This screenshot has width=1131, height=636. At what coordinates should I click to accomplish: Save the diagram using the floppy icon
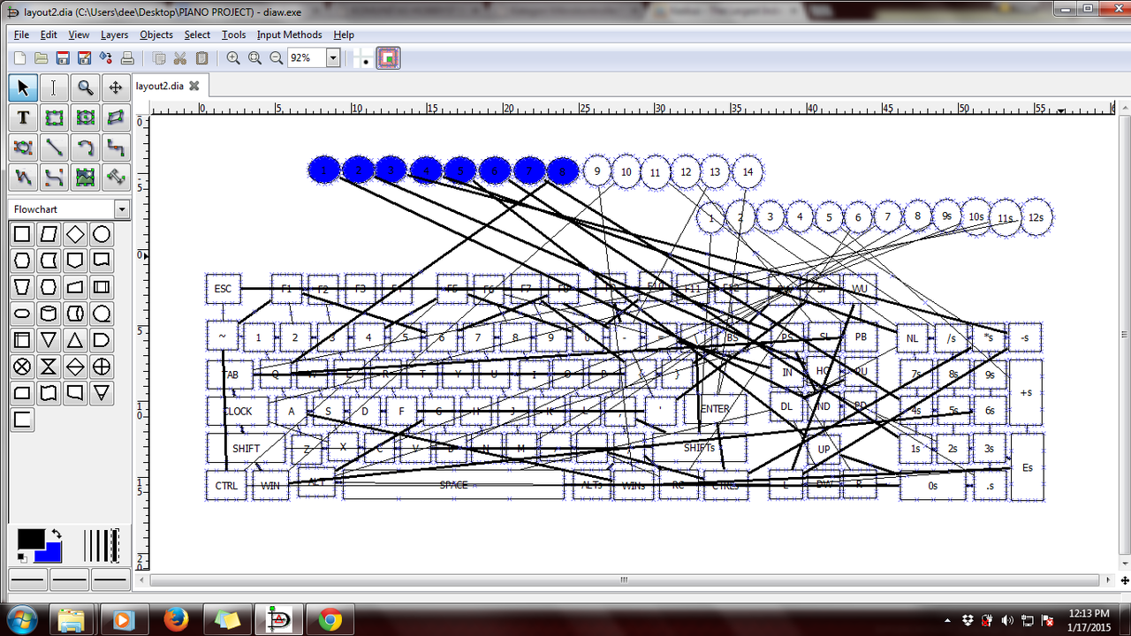(63, 58)
